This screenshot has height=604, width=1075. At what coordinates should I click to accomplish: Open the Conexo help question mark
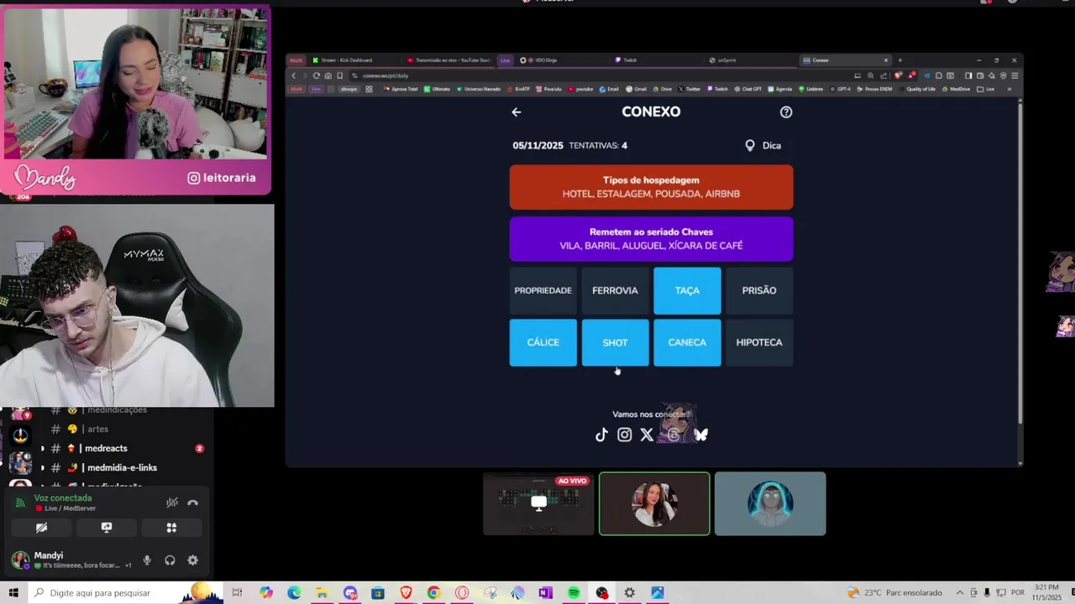786,112
